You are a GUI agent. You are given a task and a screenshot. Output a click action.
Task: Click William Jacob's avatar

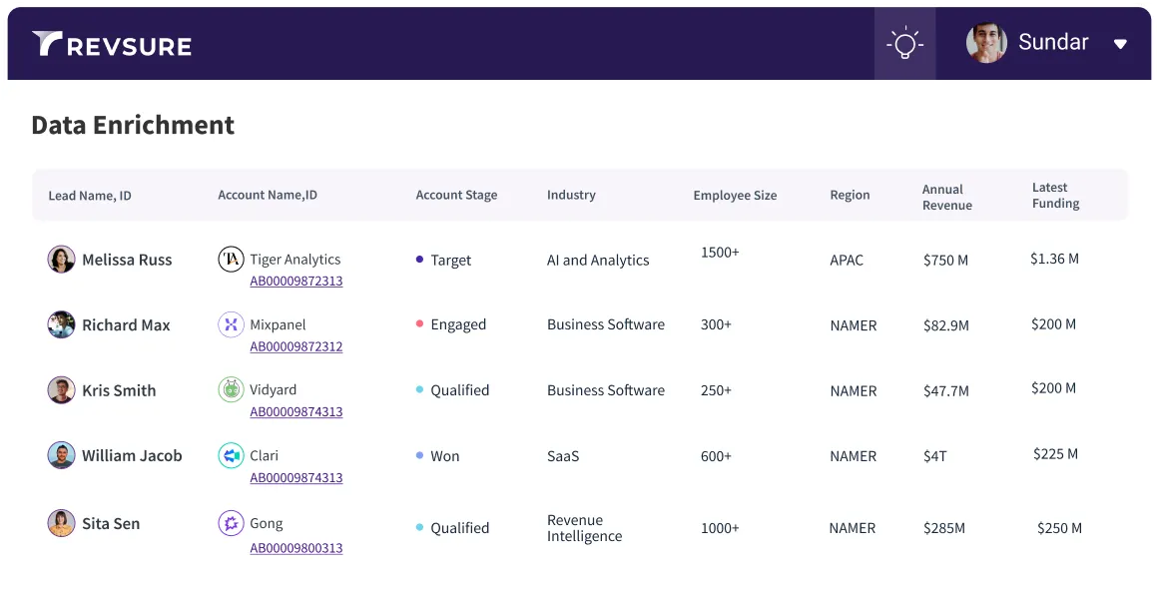pos(61,456)
